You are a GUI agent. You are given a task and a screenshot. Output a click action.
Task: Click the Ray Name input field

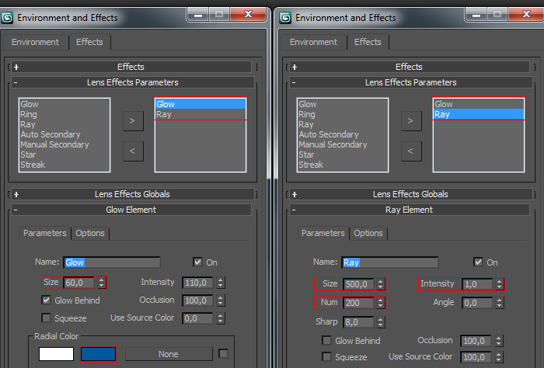click(390, 262)
